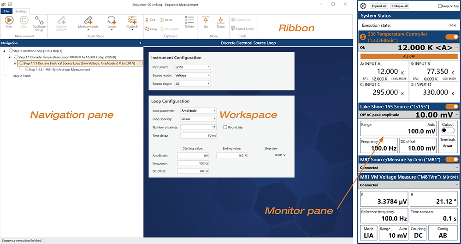461x244 pixels.
Task: Toggle the Lake Shore 155 Output switch
Action: tap(448, 131)
